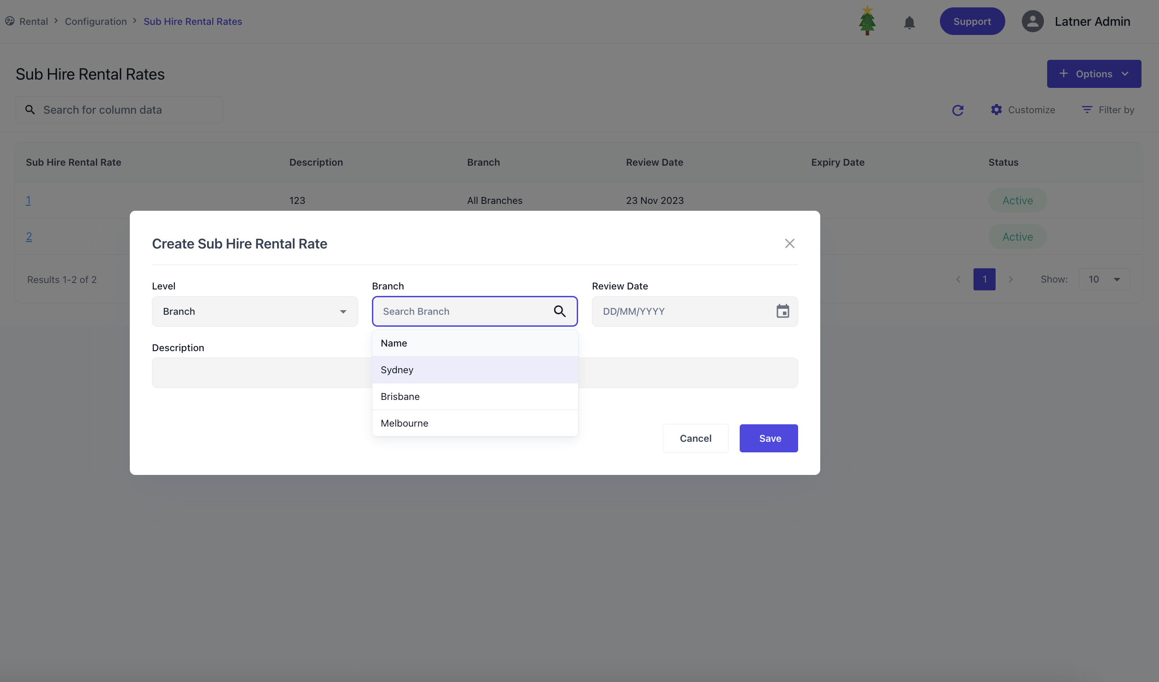
Task: Click the magnifier in Search Branch field
Action: 560,312
